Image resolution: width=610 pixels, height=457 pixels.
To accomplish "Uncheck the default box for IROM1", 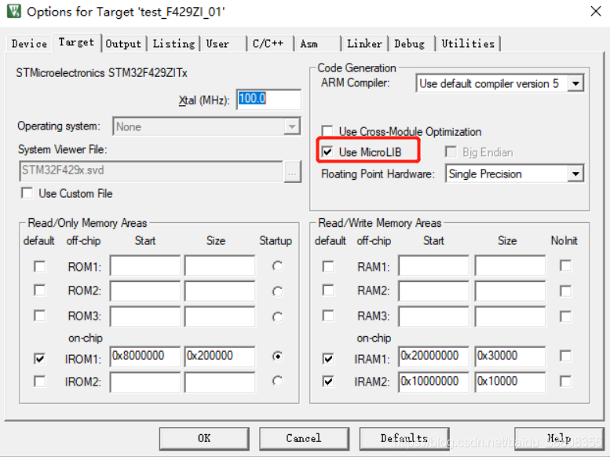I will (x=40, y=358).
